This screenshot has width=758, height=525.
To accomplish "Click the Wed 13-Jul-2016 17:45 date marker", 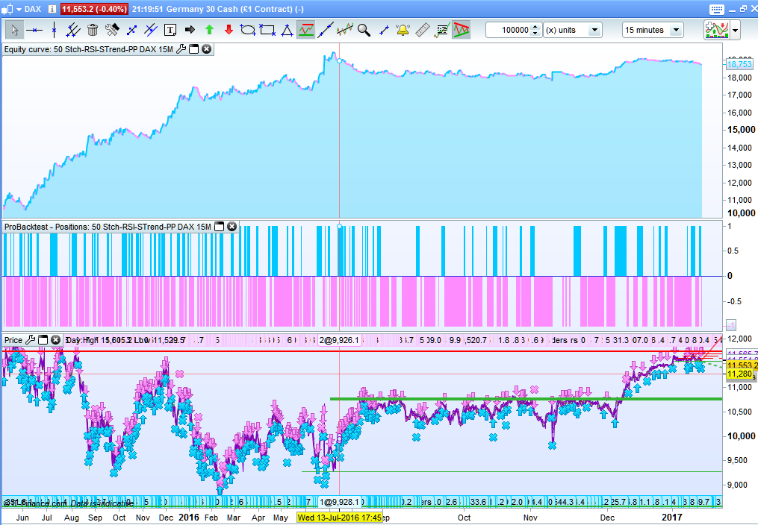I will click(x=339, y=518).
